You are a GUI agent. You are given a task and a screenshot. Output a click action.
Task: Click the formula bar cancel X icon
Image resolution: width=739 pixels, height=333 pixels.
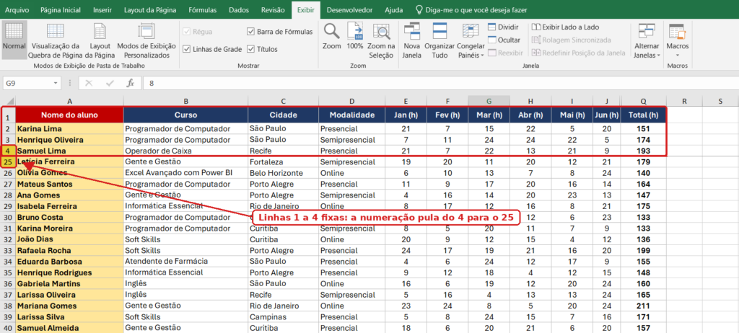[89, 84]
